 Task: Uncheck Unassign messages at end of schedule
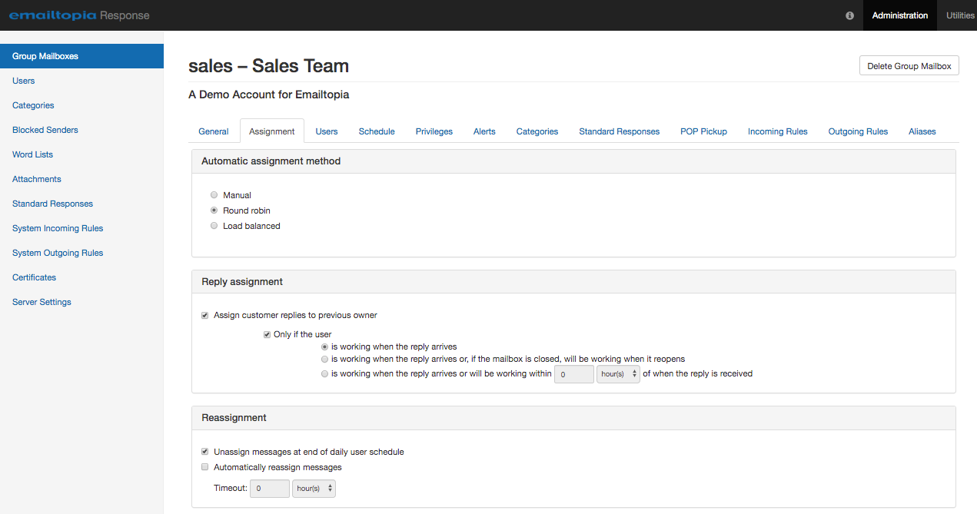(x=205, y=452)
